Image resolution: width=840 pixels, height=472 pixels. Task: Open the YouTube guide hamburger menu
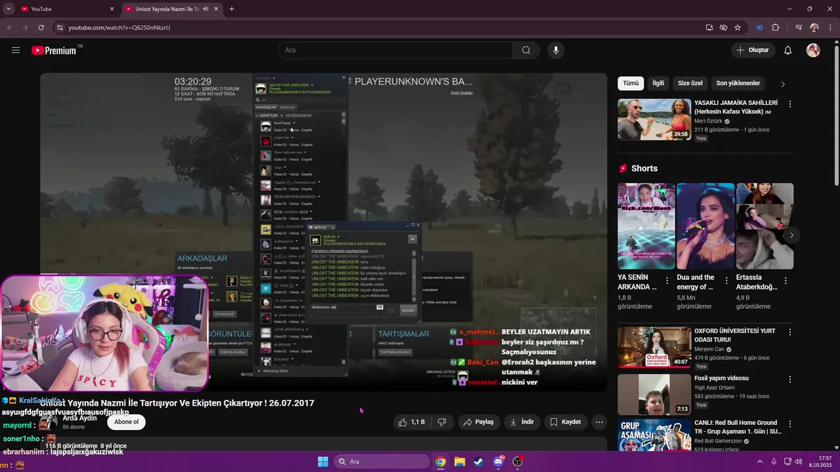click(x=16, y=50)
